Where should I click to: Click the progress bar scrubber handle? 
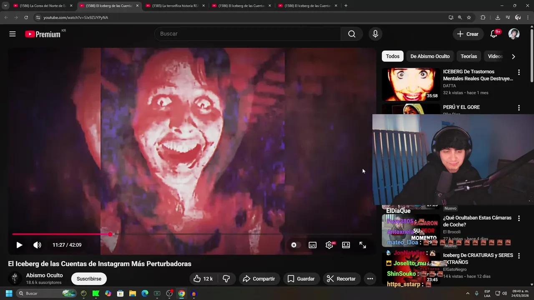tap(110, 234)
